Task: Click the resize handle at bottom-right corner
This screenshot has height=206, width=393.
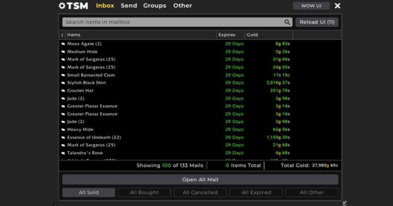Action: coord(344,203)
